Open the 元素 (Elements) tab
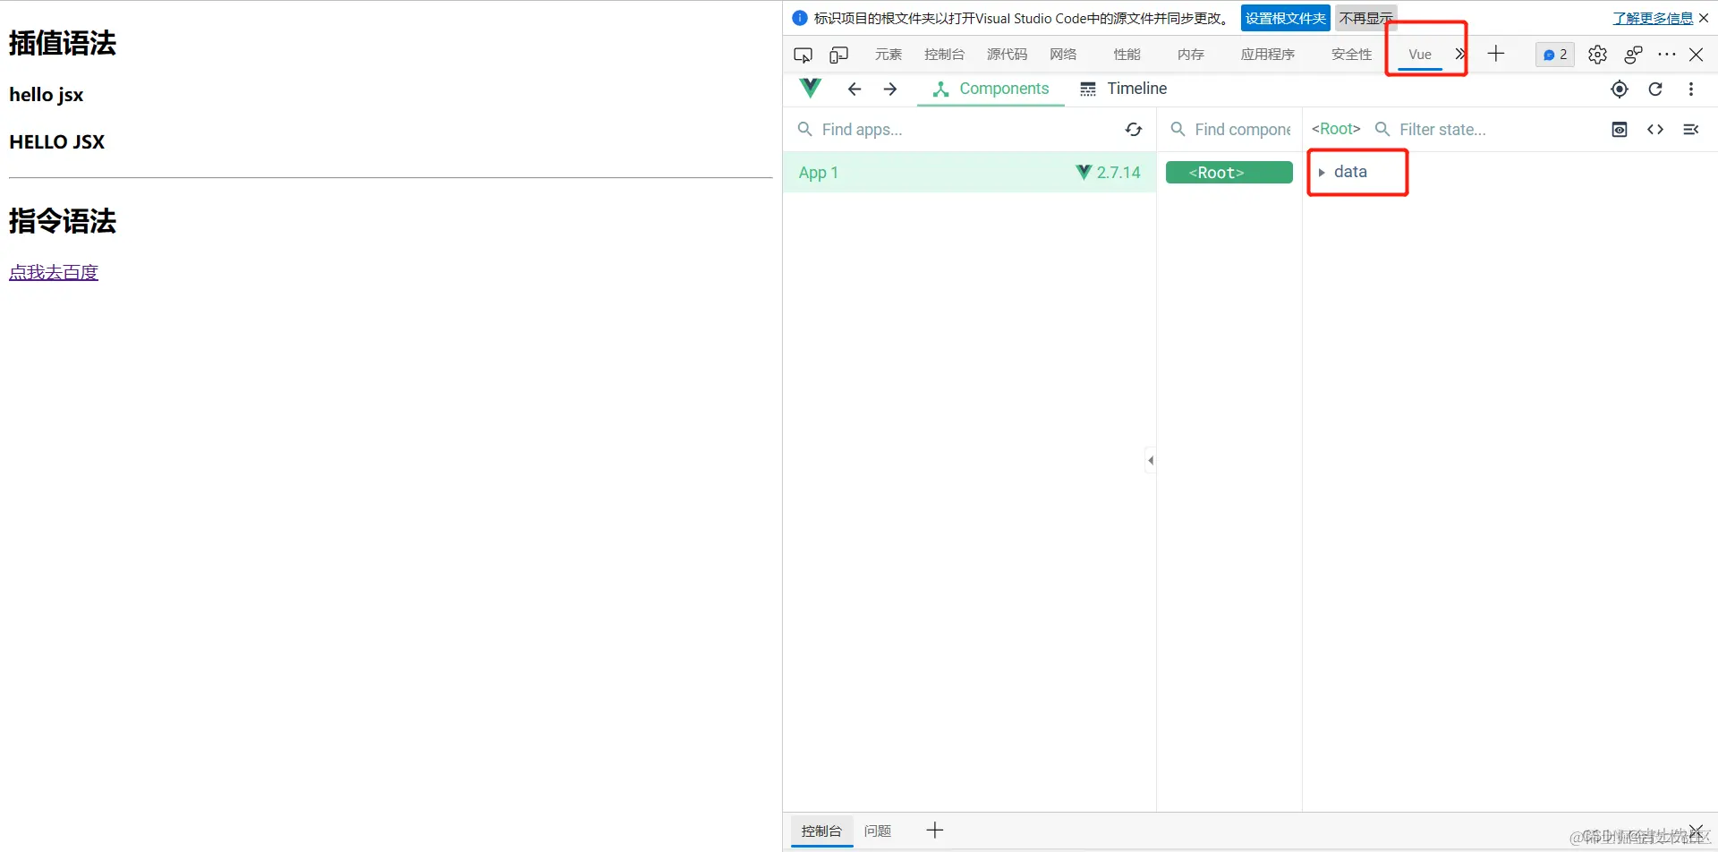This screenshot has width=1718, height=852. click(x=889, y=55)
